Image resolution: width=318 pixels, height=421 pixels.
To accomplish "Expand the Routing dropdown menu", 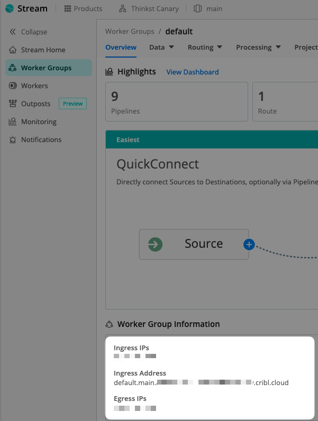I will pyautogui.click(x=205, y=47).
